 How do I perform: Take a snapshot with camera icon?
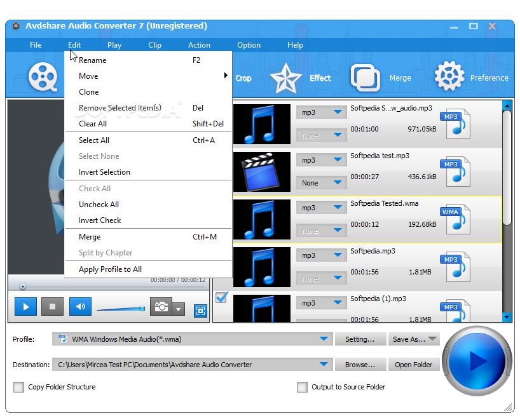point(161,307)
